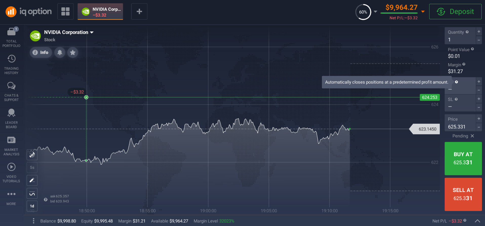Expand margin level 60% dropdown arrow
The width and height of the screenshot is (485, 226).
click(x=375, y=12)
